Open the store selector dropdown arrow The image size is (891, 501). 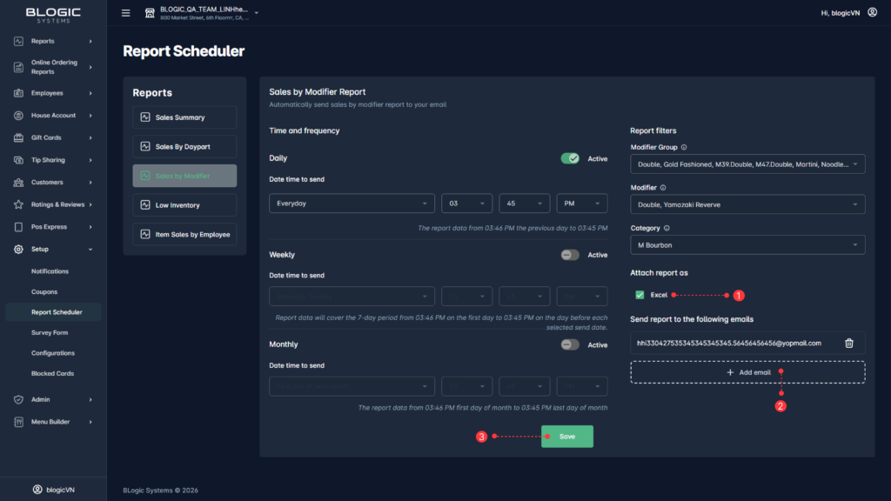(257, 12)
